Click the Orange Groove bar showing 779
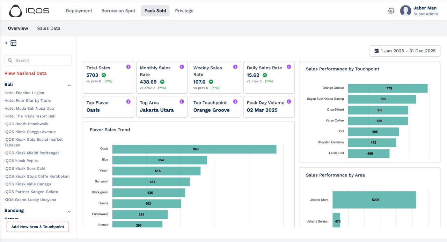Viewport: 447px width, 242px height. pyautogui.click(x=388, y=88)
